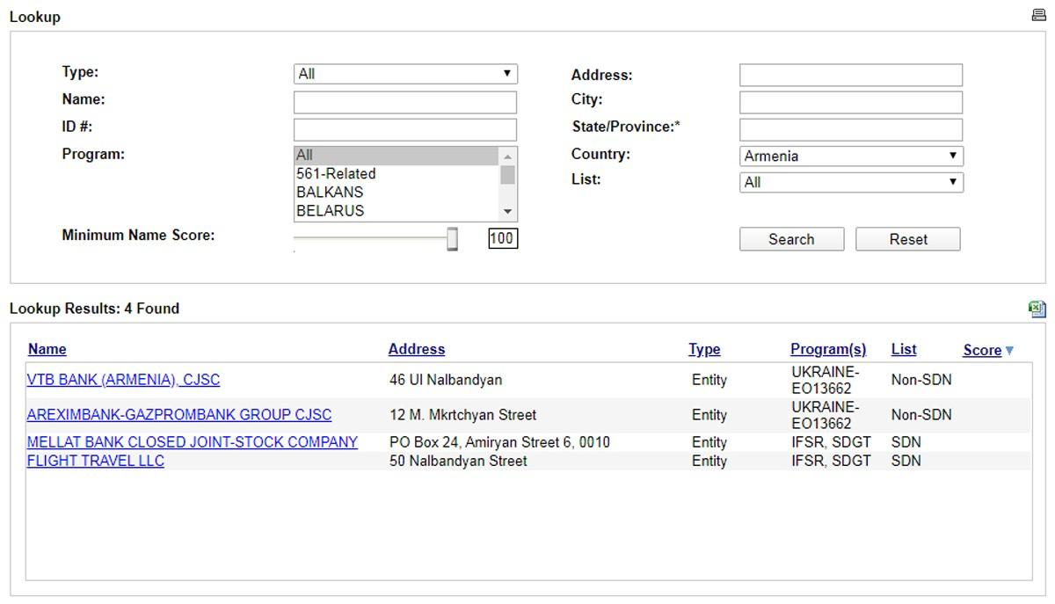Sort results by Score column header
The height and width of the screenshot is (604, 1055).
(x=982, y=350)
